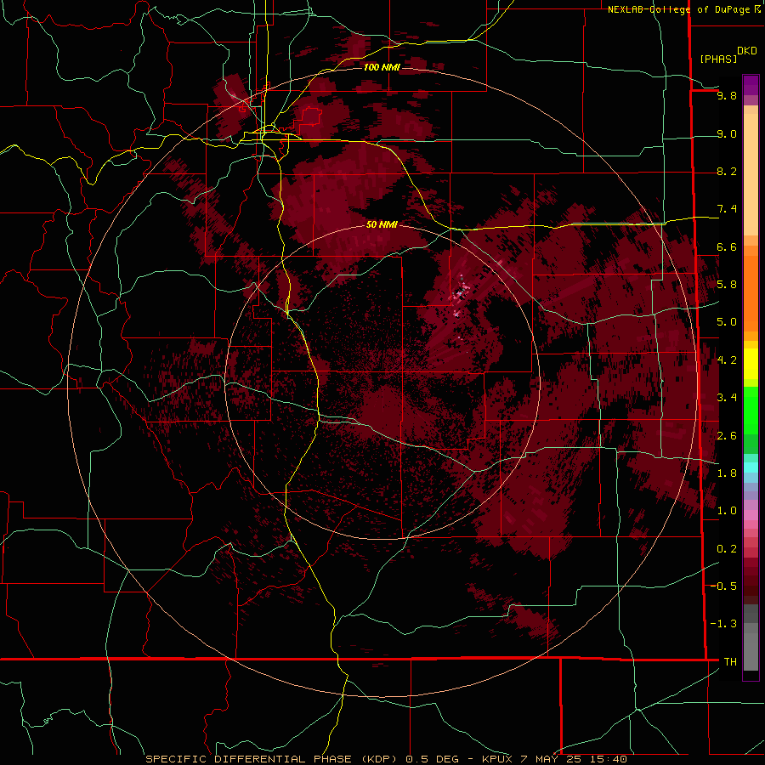
Task: Click the 5.8 scale value
Action: tap(727, 285)
